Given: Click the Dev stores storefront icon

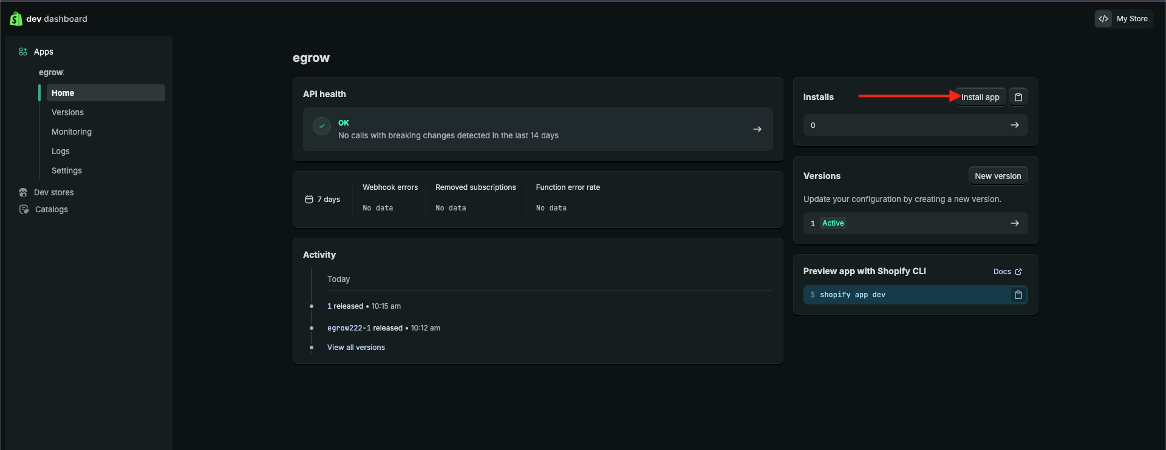Looking at the screenshot, I should [x=23, y=192].
